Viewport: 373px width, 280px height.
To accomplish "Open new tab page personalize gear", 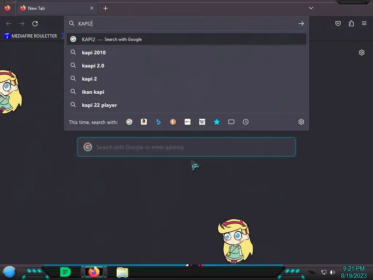I will 362,52.
